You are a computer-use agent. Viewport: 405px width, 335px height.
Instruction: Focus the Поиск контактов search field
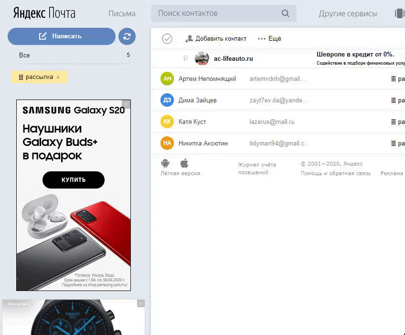click(224, 13)
